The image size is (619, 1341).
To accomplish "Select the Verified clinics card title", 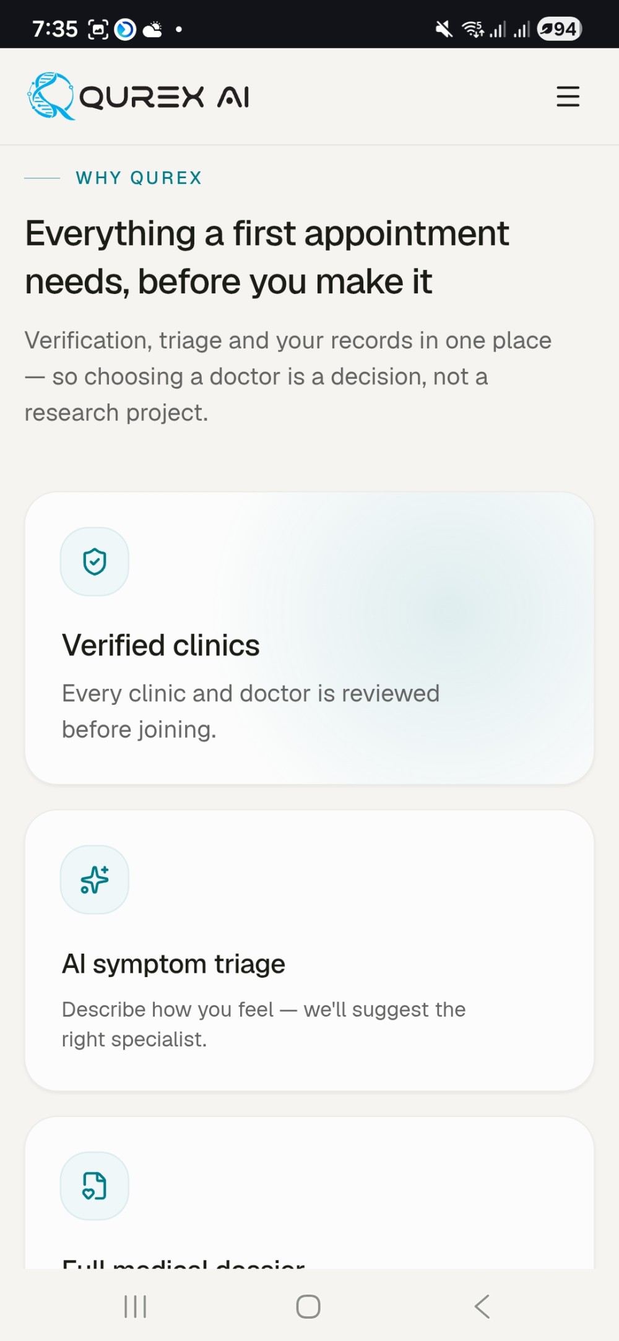I will [161, 645].
